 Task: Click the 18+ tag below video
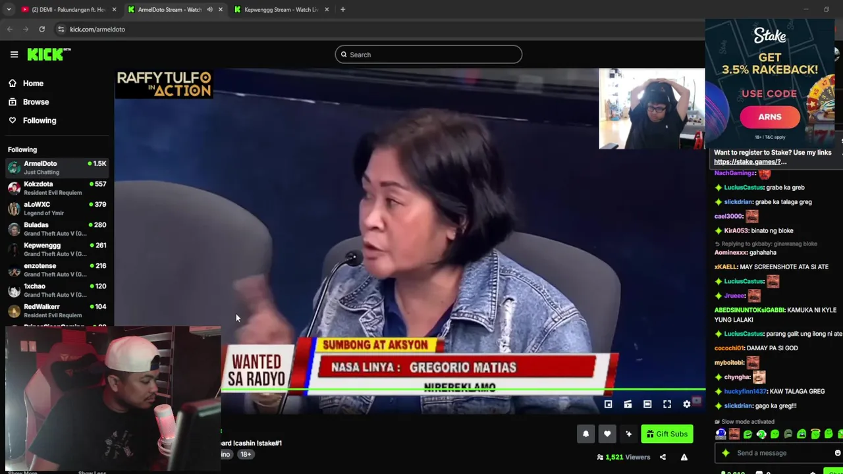point(246,454)
